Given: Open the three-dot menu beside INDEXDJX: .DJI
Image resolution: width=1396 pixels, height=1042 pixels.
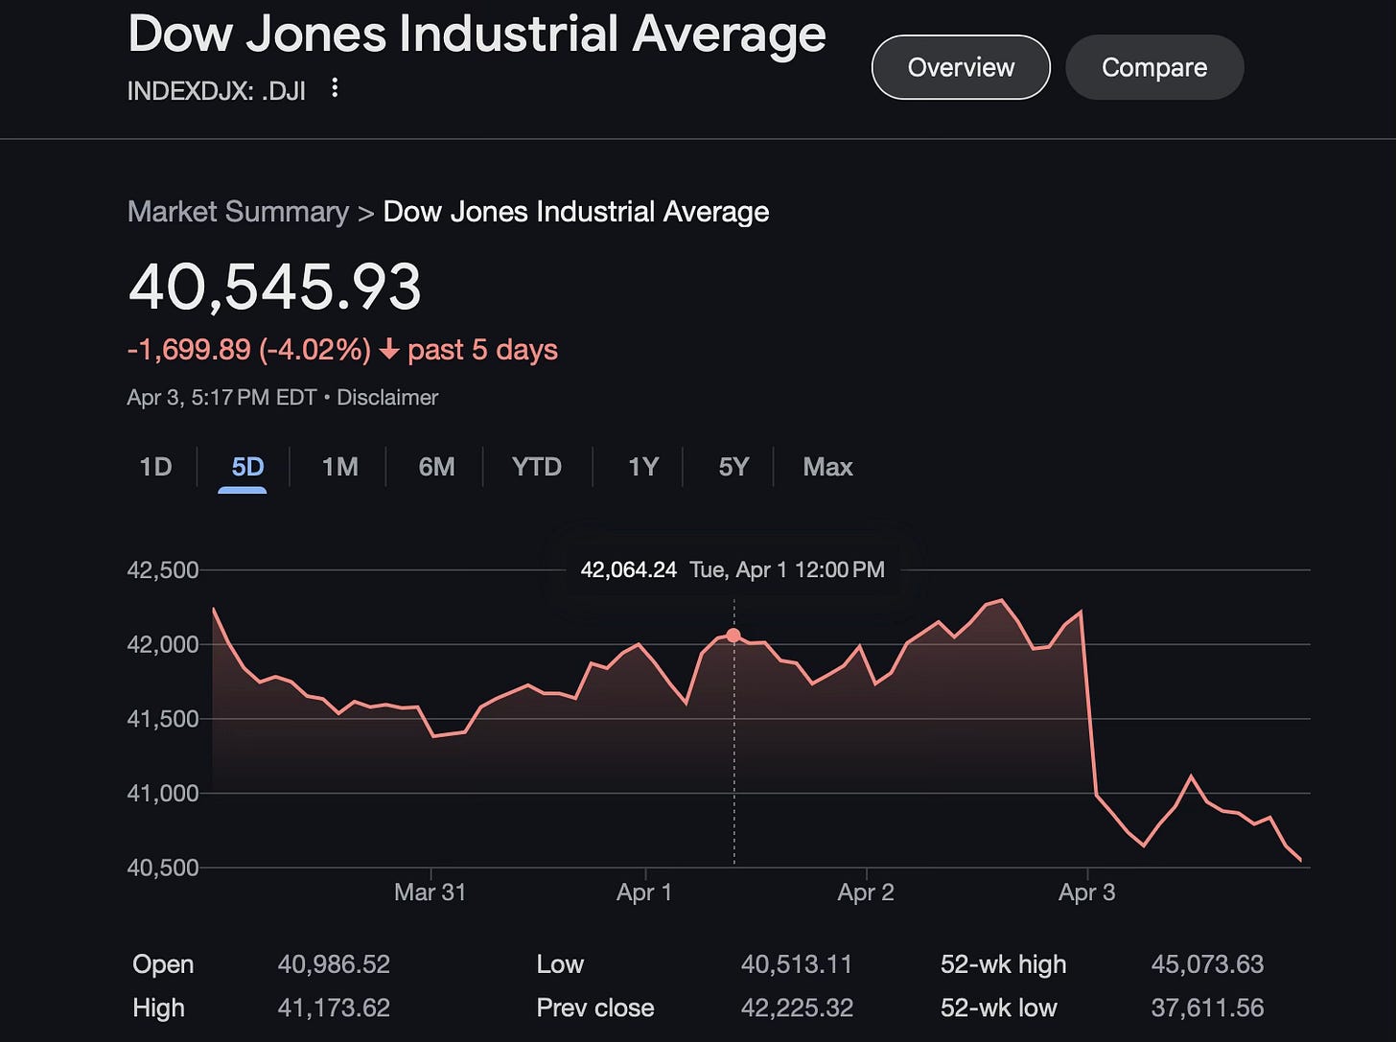Looking at the screenshot, I should tap(335, 88).
